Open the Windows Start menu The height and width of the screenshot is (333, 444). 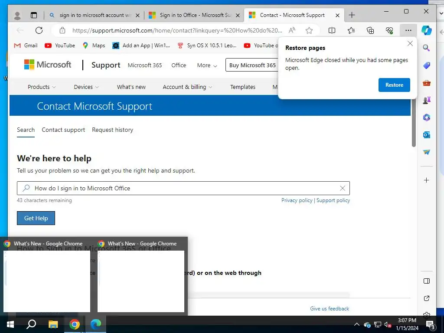(x=10, y=324)
